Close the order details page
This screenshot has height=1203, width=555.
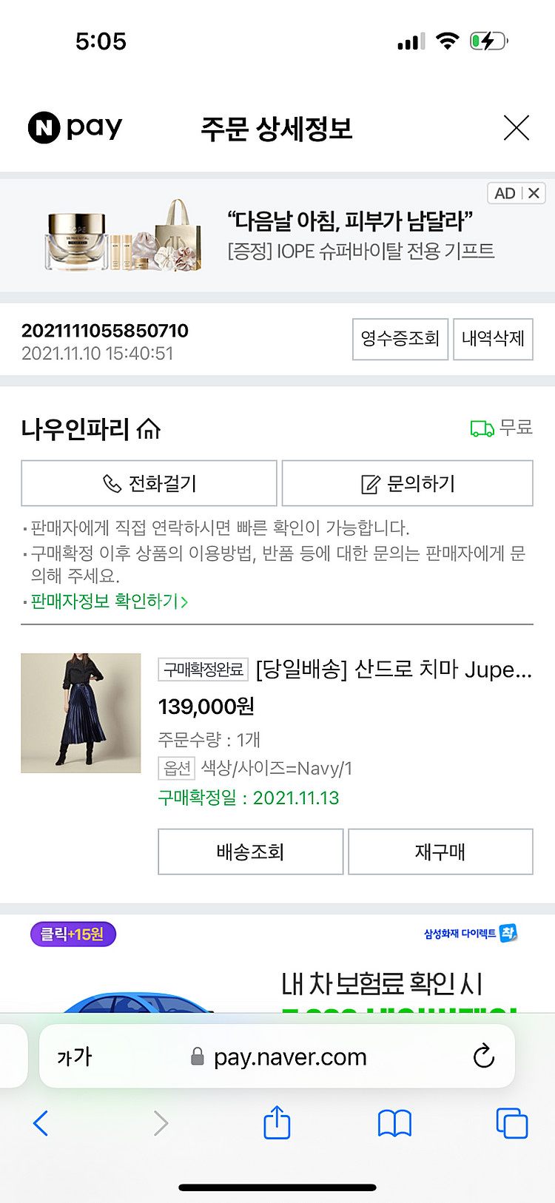coord(516,128)
